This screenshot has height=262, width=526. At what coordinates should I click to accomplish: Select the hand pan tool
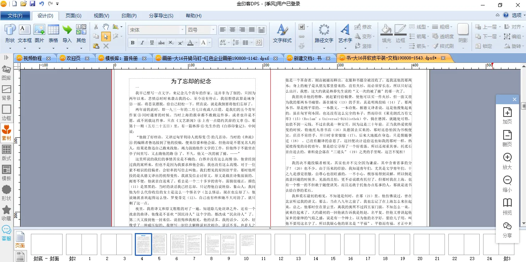pyautogui.click(x=106, y=27)
